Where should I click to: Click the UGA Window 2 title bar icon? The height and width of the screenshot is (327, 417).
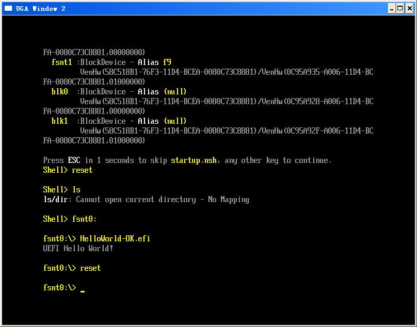[8, 8]
